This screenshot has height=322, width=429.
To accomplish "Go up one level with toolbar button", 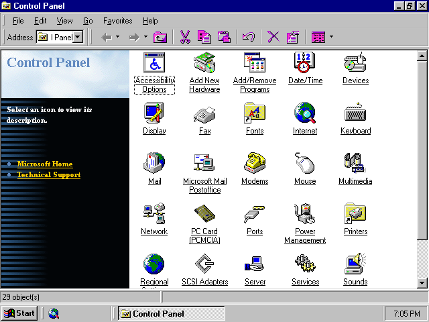I will 160,37.
